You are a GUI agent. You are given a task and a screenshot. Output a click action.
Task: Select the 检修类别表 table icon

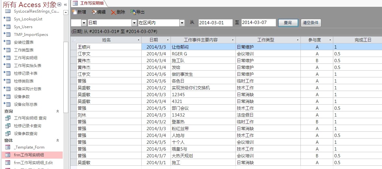pyautogui.click(x=7, y=81)
